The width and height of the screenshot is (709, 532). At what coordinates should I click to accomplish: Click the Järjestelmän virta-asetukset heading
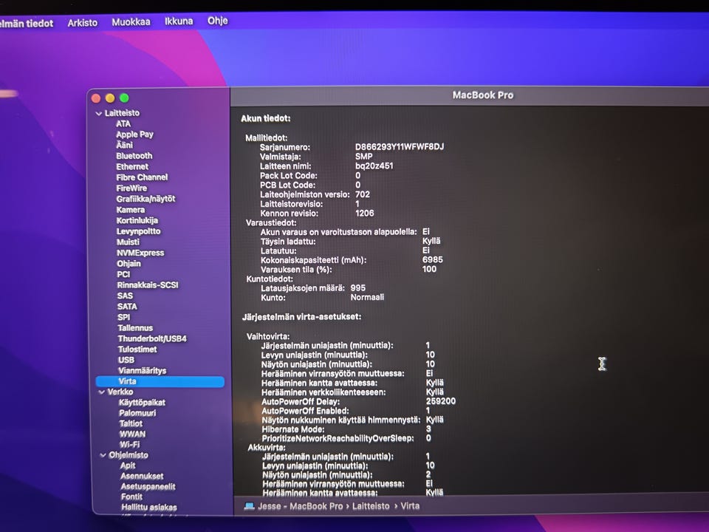pos(301,317)
